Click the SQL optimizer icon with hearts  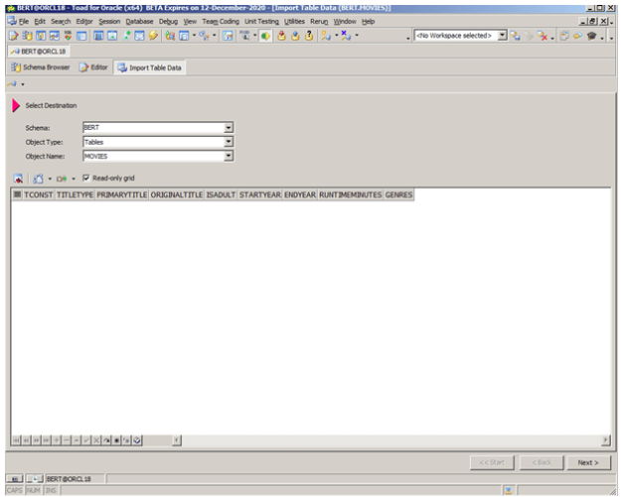68,36
